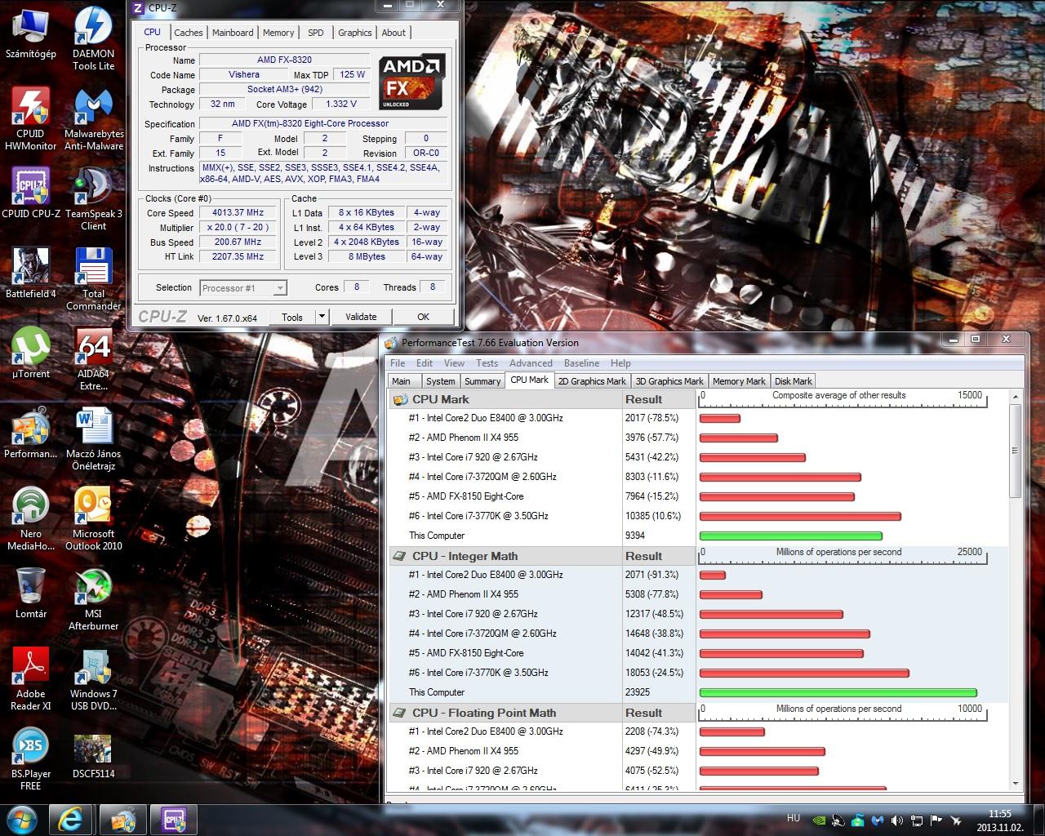This screenshot has width=1045, height=836.
Task: Click taskbar clock showing 11:55
Action: pos(1000,820)
